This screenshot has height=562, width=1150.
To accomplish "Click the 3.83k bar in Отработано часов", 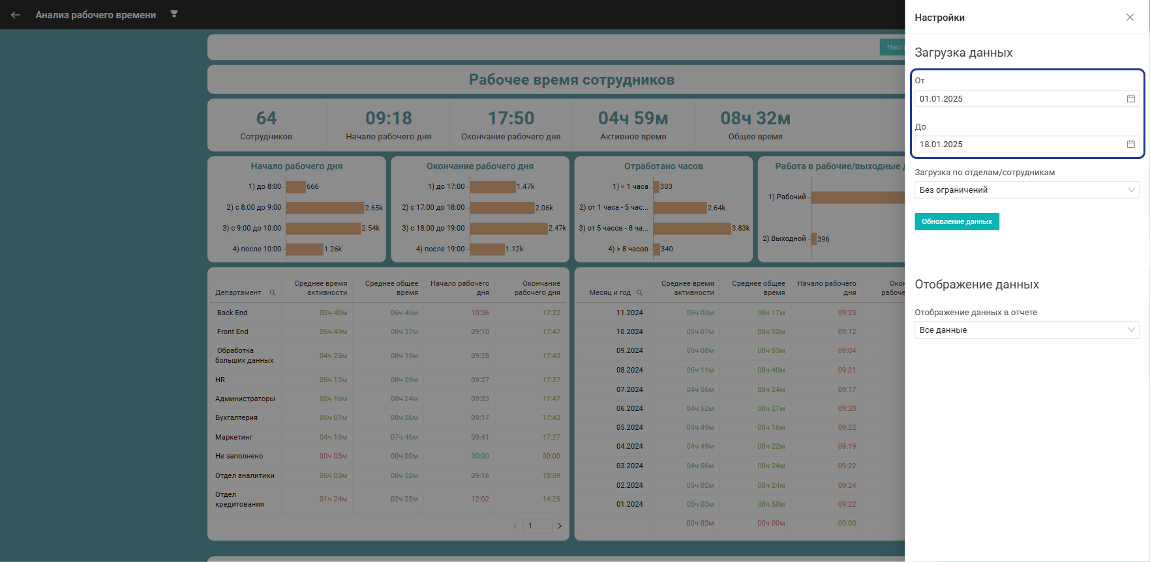I will (691, 229).
